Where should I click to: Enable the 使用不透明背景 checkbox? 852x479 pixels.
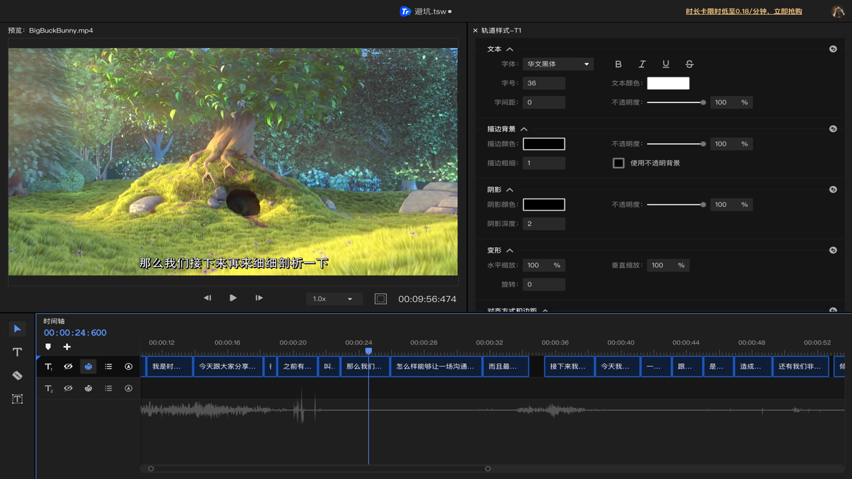pos(618,163)
